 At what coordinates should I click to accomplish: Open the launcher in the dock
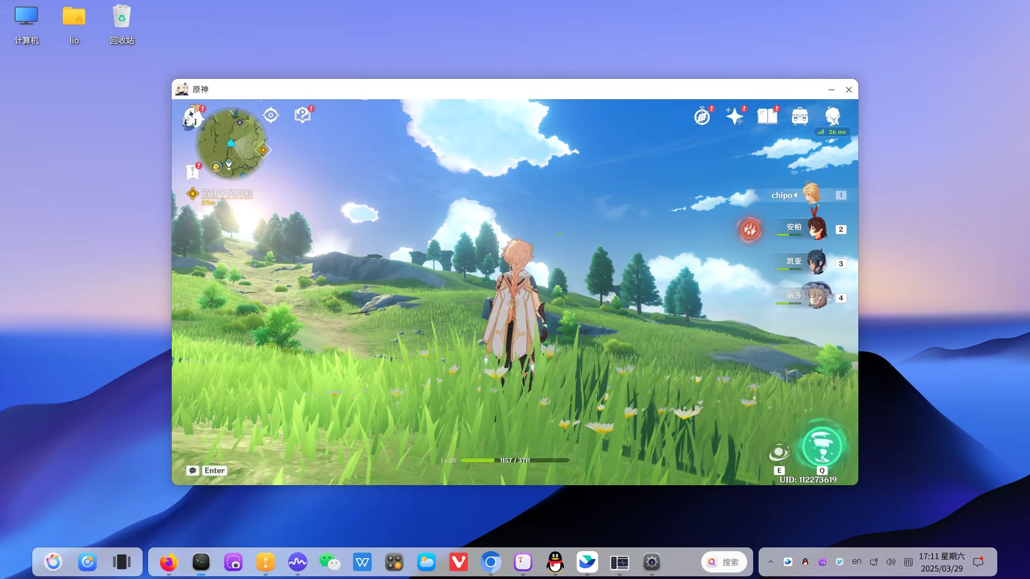pos(53,562)
